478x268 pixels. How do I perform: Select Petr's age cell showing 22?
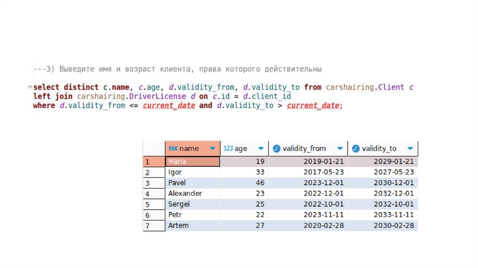[244, 215]
